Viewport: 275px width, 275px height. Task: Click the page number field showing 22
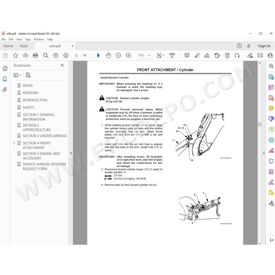pyautogui.click(x=76, y=55)
